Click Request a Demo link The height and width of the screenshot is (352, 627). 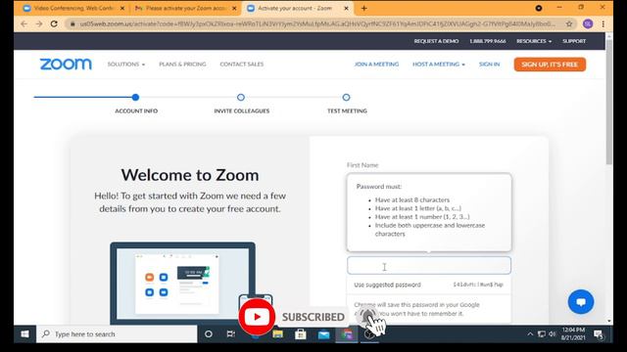436,41
